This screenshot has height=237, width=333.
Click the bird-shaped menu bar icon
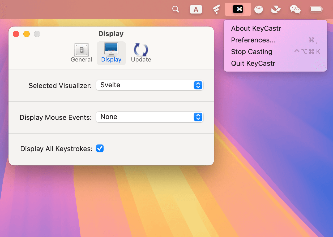point(276,10)
